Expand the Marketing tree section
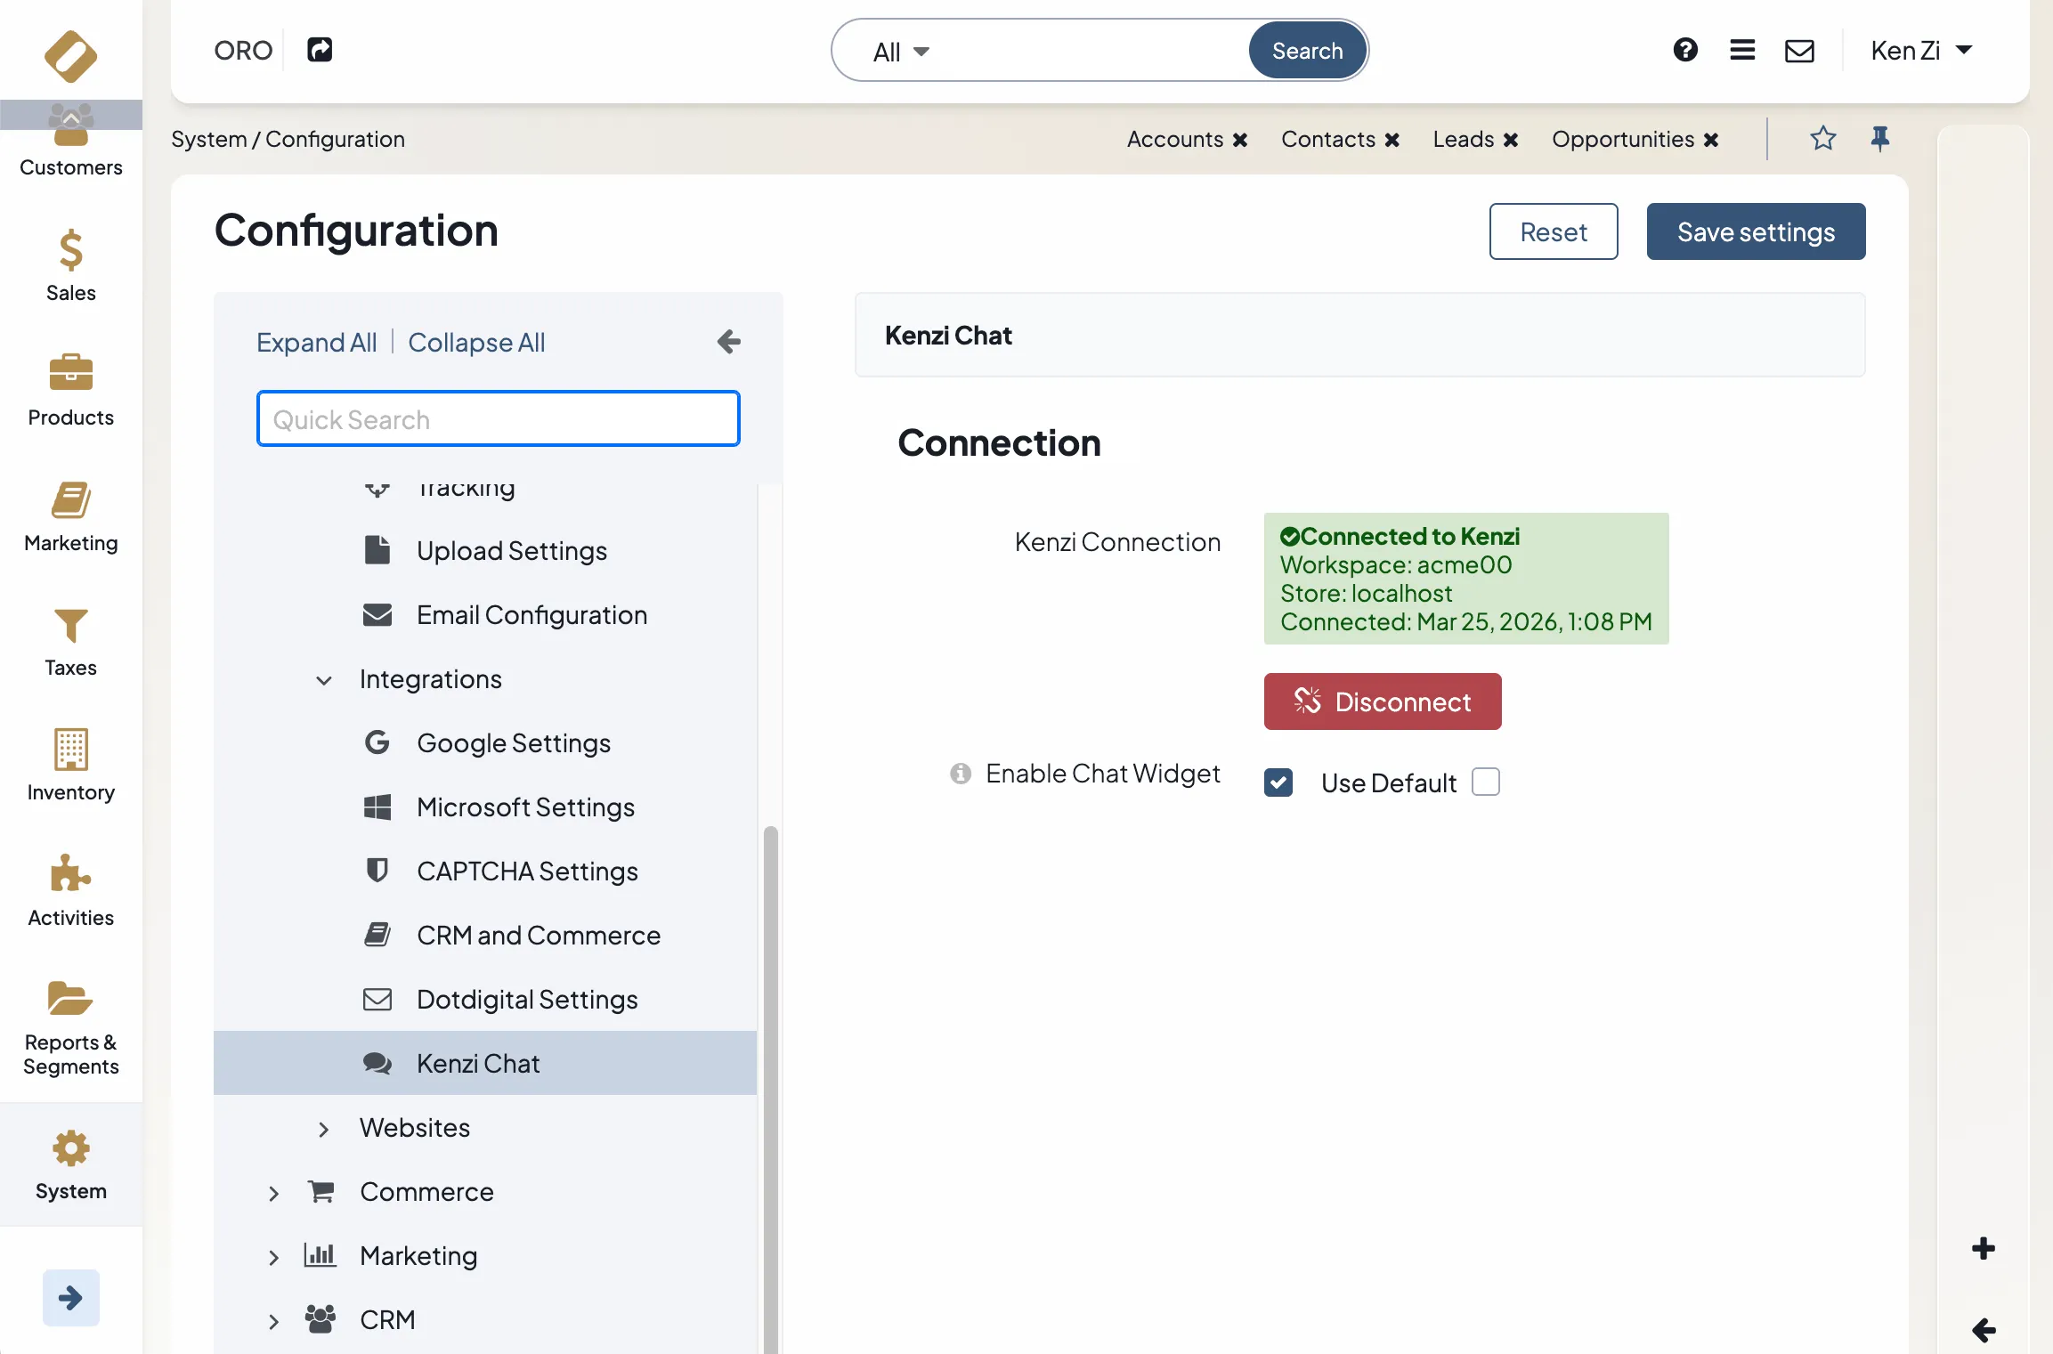Image resolution: width=2053 pixels, height=1354 pixels. 273,1257
